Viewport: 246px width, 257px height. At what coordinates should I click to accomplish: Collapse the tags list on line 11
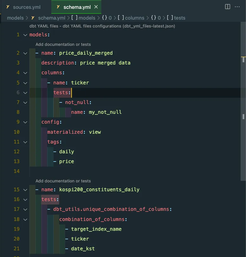coord(25,142)
